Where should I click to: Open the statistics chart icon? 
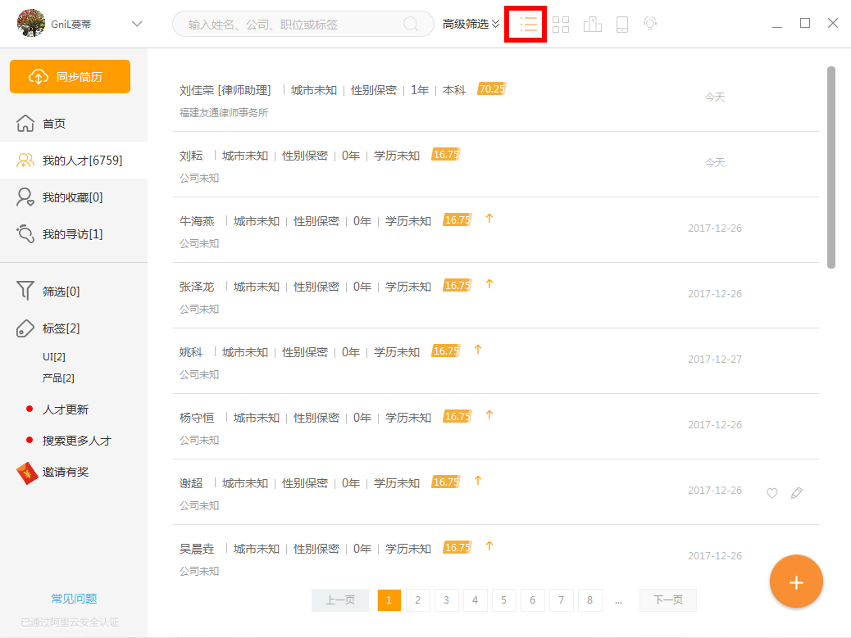pyautogui.click(x=592, y=25)
